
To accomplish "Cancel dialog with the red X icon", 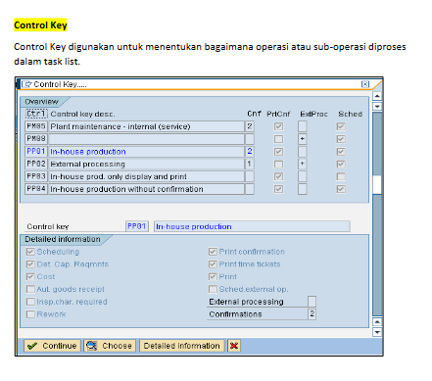I will click(x=234, y=346).
